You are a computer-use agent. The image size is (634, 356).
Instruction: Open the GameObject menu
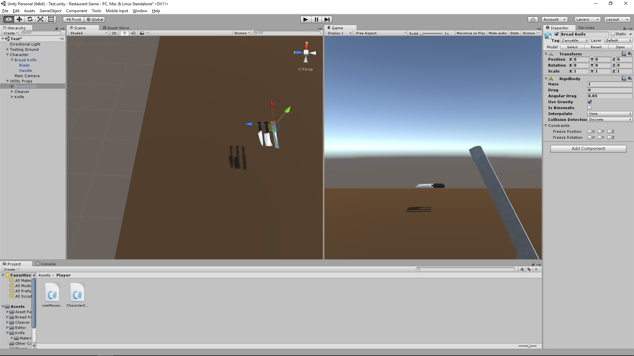tap(50, 11)
